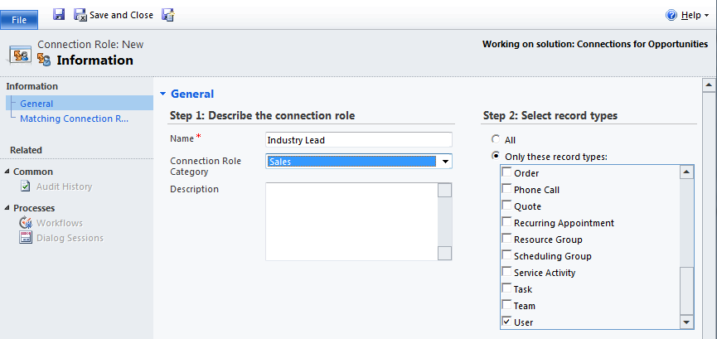Open the Connection Role Category dropdown
The width and height of the screenshot is (717, 339).
(x=445, y=162)
